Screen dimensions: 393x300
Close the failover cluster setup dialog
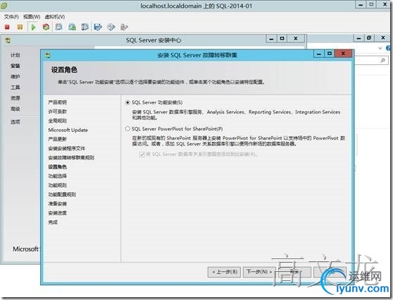[343, 54]
